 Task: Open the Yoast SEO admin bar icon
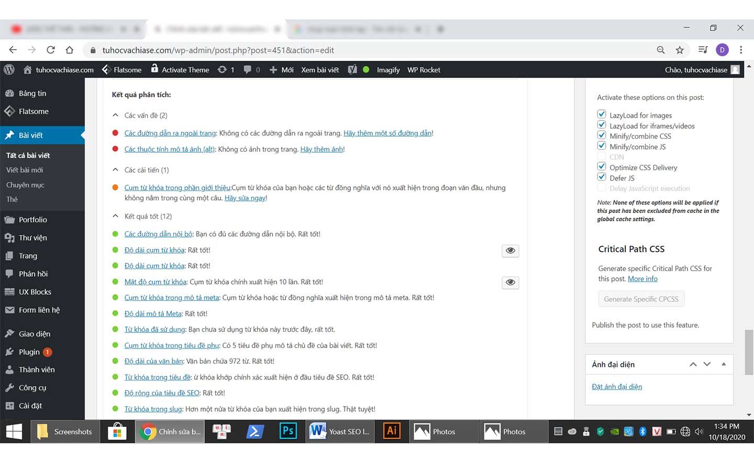coord(352,70)
